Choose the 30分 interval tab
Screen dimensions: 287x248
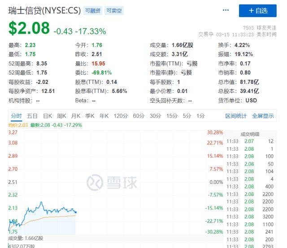155,116
